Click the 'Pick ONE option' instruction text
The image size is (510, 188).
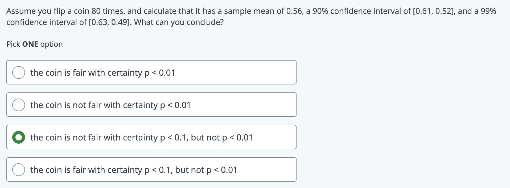35,44
